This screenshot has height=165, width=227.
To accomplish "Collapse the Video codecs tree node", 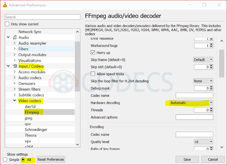I will (x=15, y=101).
